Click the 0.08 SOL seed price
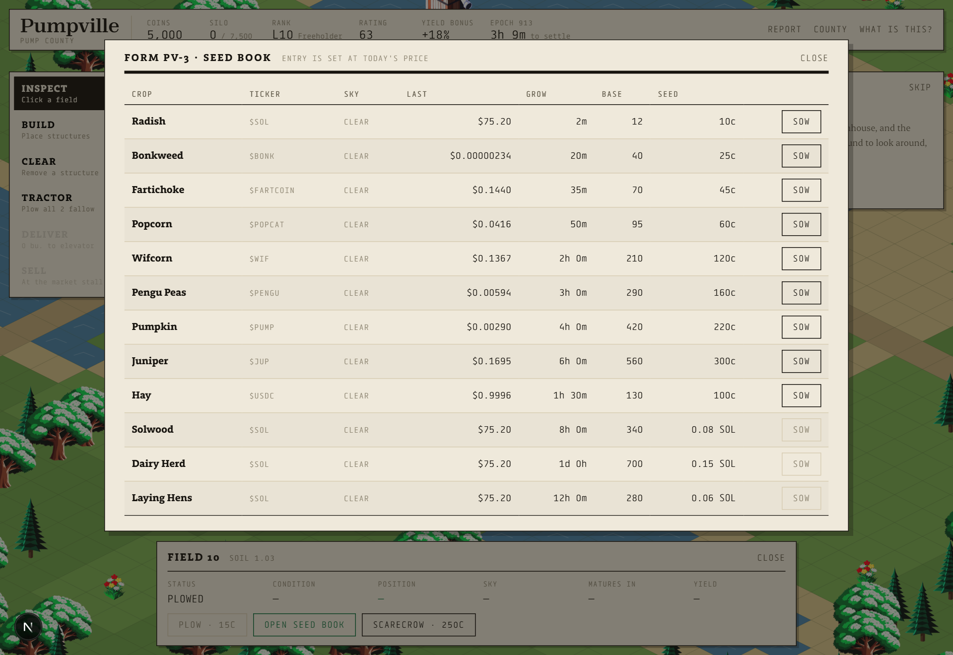 tap(713, 430)
